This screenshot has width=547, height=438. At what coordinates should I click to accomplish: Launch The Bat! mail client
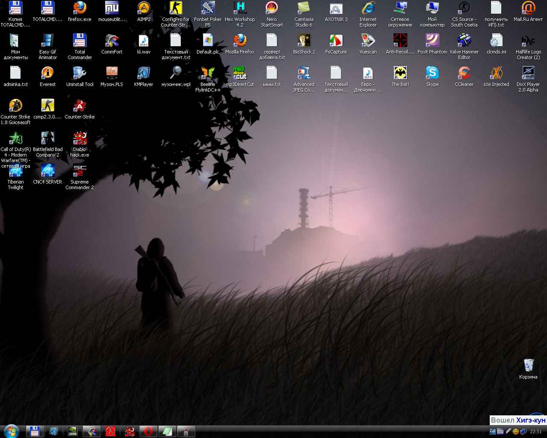click(400, 77)
